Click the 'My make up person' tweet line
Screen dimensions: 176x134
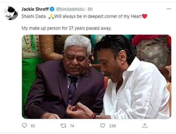click(67, 28)
